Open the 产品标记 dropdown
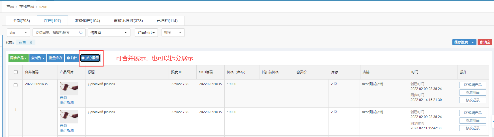The width and height of the screenshot is (494, 137). [x=146, y=33]
